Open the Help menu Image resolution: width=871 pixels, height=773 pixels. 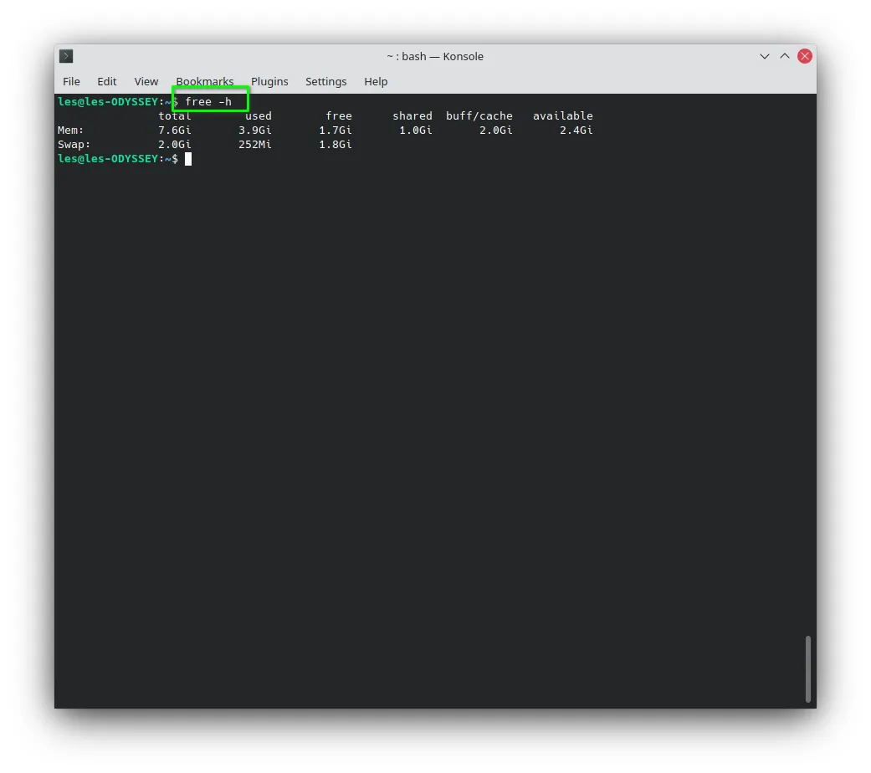376,82
